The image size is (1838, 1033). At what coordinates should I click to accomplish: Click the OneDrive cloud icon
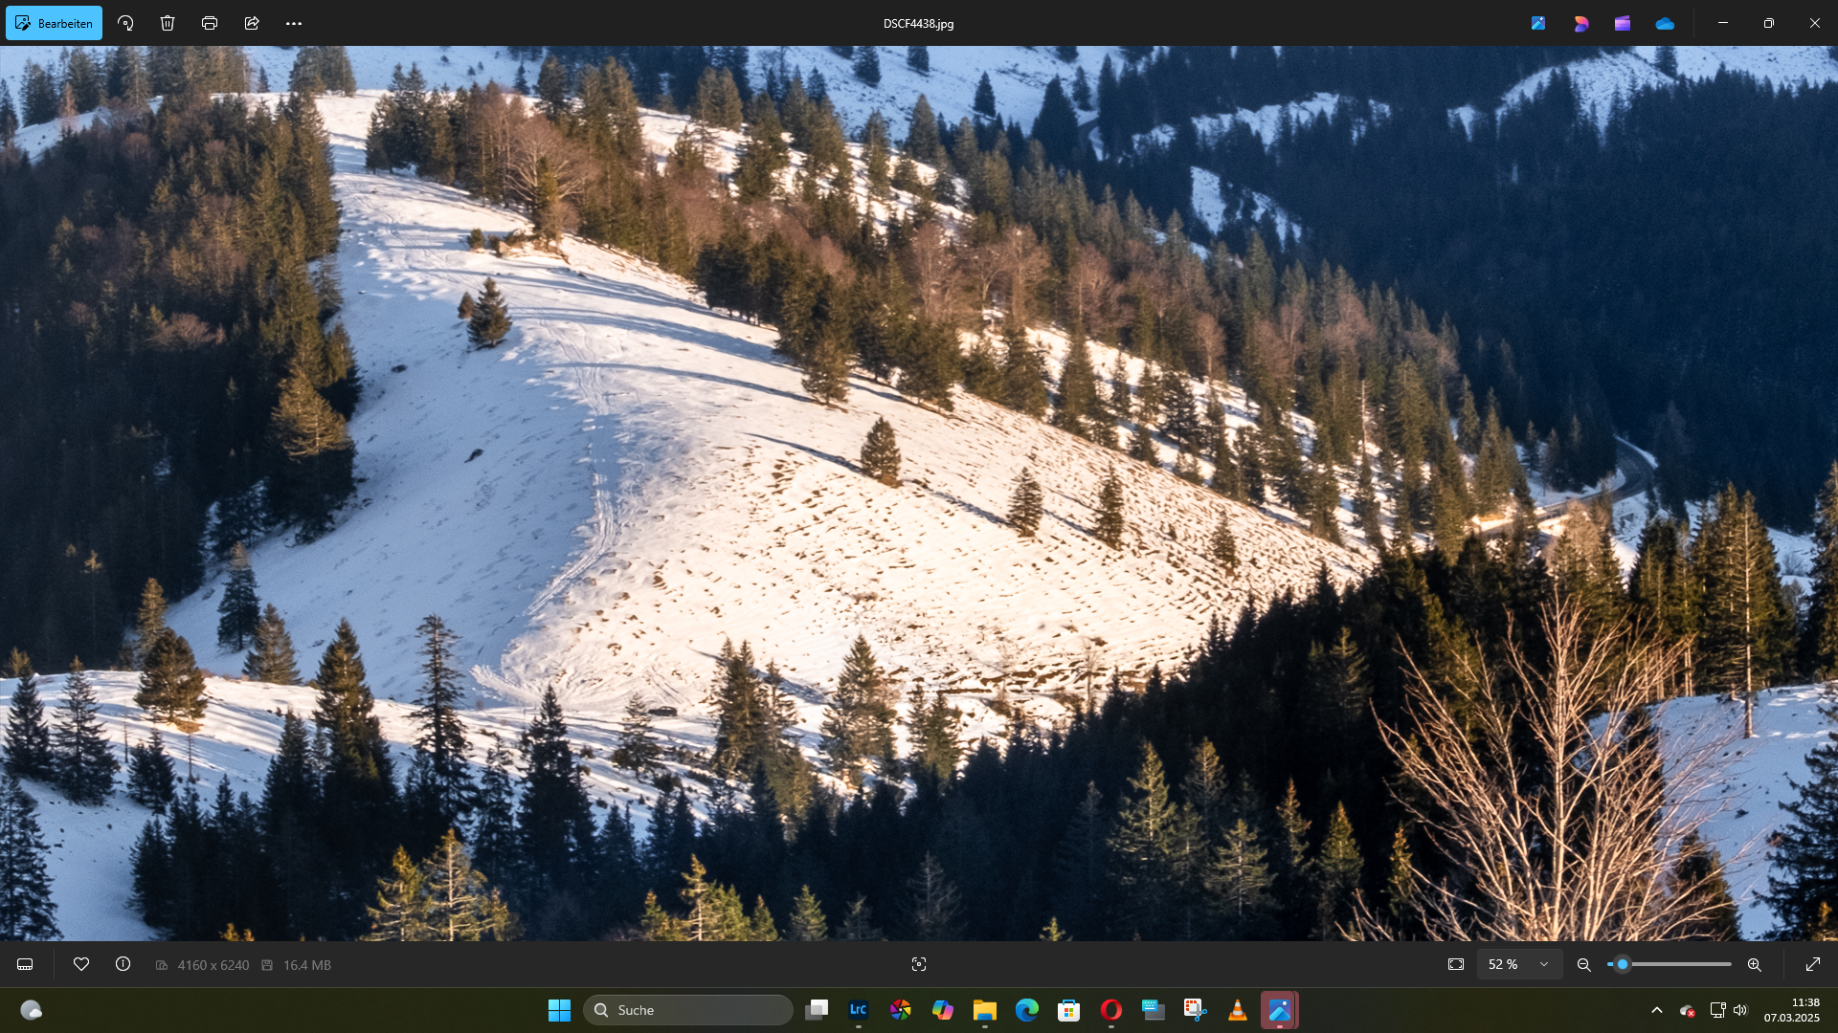coord(1665,23)
